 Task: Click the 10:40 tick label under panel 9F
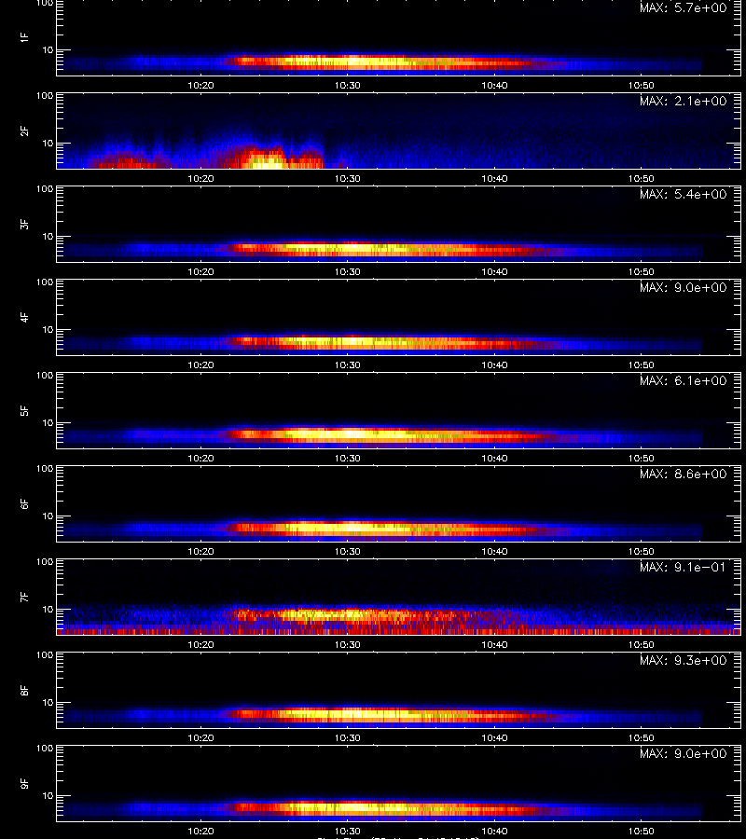click(x=494, y=831)
